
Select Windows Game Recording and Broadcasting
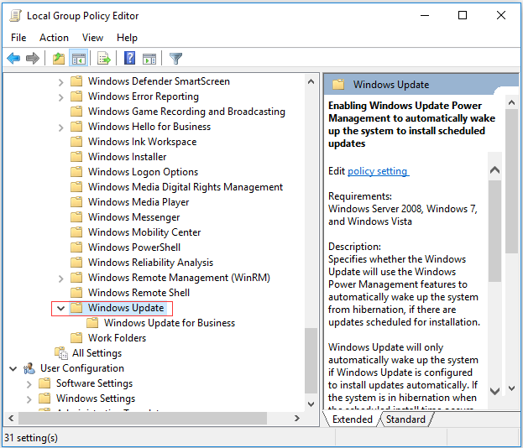186,112
